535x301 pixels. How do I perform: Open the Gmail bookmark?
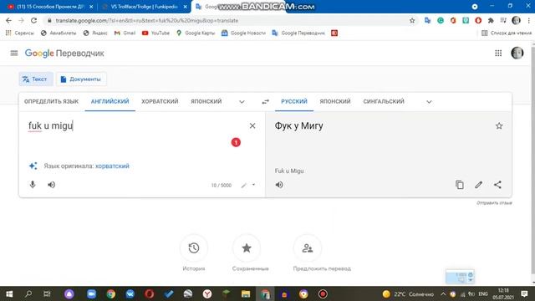[x=125, y=33]
